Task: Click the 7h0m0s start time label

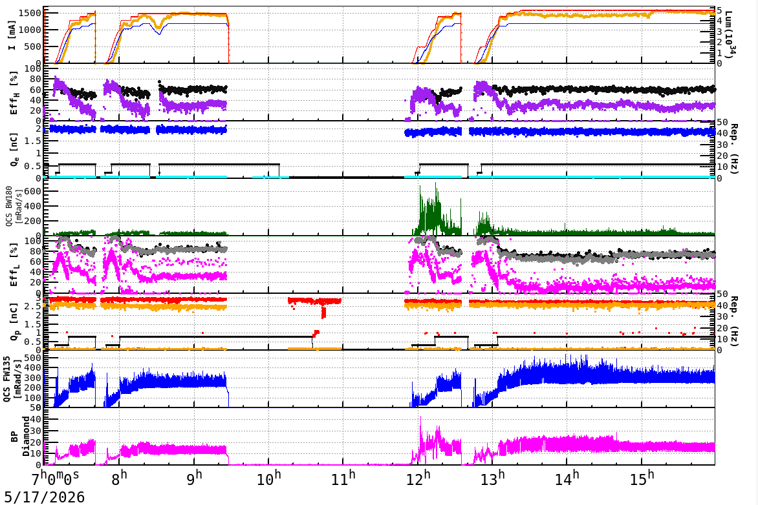Action: [x=55, y=477]
